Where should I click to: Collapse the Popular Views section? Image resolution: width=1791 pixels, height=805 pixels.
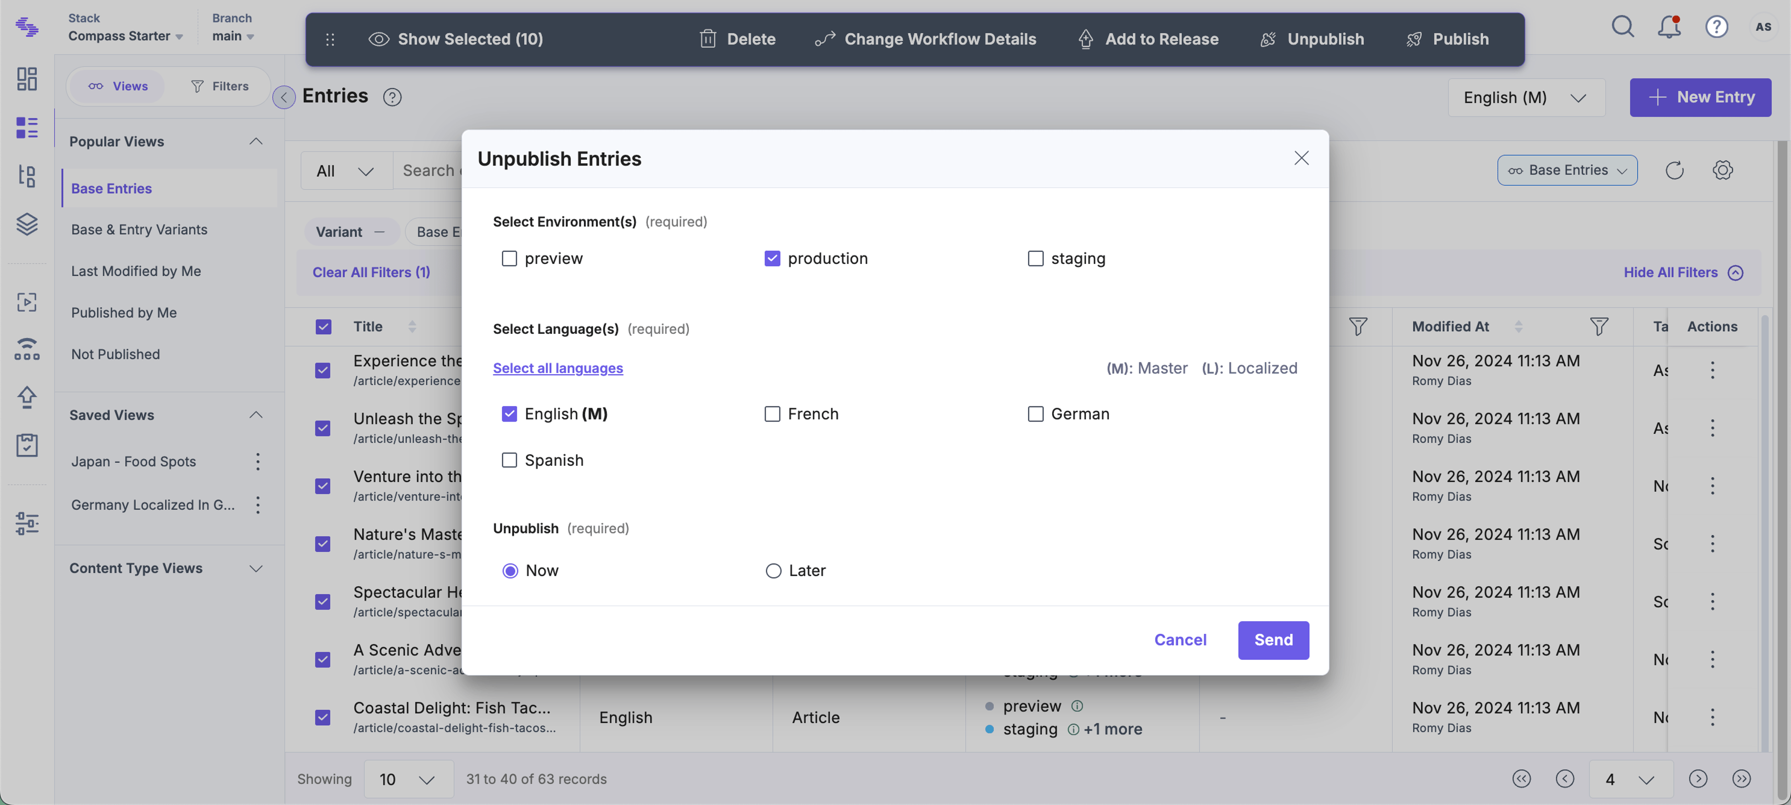pyautogui.click(x=256, y=141)
